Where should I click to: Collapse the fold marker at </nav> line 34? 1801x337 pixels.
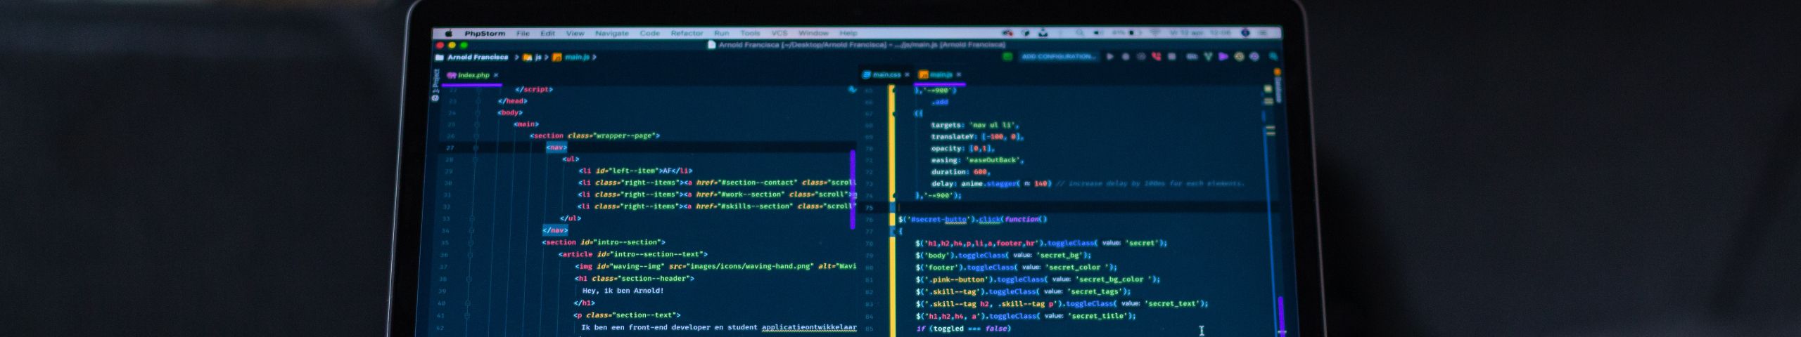pyautogui.click(x=471, y=230)
